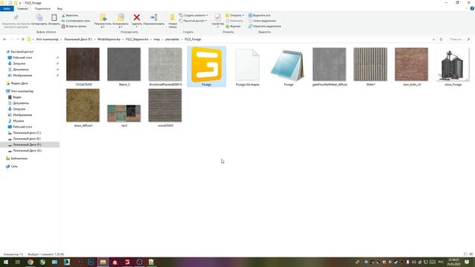Image resolution: width=475 pixels, height=267 pixels.
Task: Click Paste shortcut (Вставить ярлык) command
Action: [x=74, y=27]
